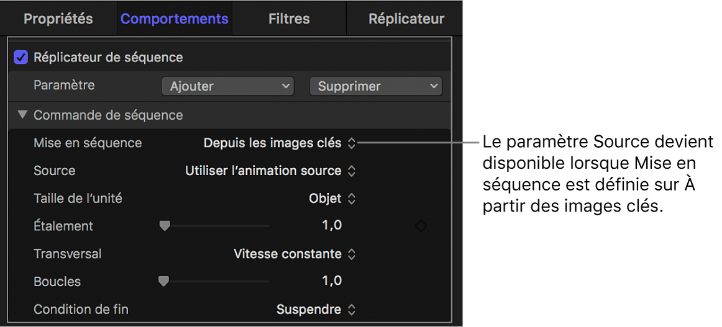Select the Filtres tab
This screenshot has width=722, height=327.
(x=289, y=19)
